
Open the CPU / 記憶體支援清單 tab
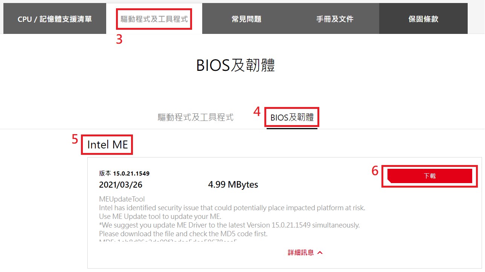click(55, 19)
